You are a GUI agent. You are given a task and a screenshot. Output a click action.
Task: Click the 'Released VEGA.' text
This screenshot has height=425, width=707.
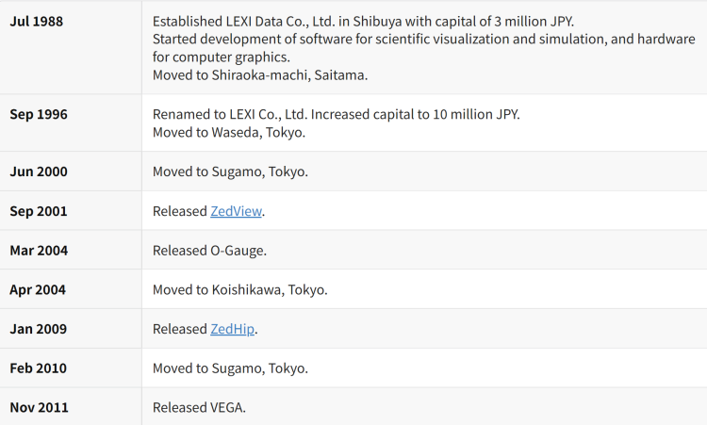click(199, 407)
